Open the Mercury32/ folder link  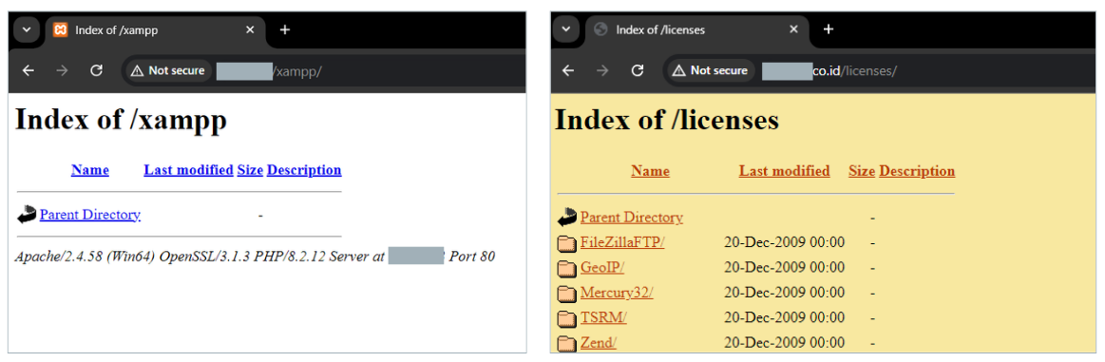coord(617,293)
